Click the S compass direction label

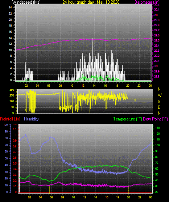pos(159,102)
